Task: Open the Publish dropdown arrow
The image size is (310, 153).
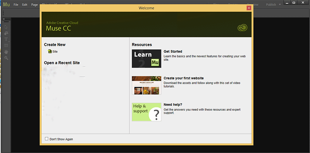Action: 280,5
